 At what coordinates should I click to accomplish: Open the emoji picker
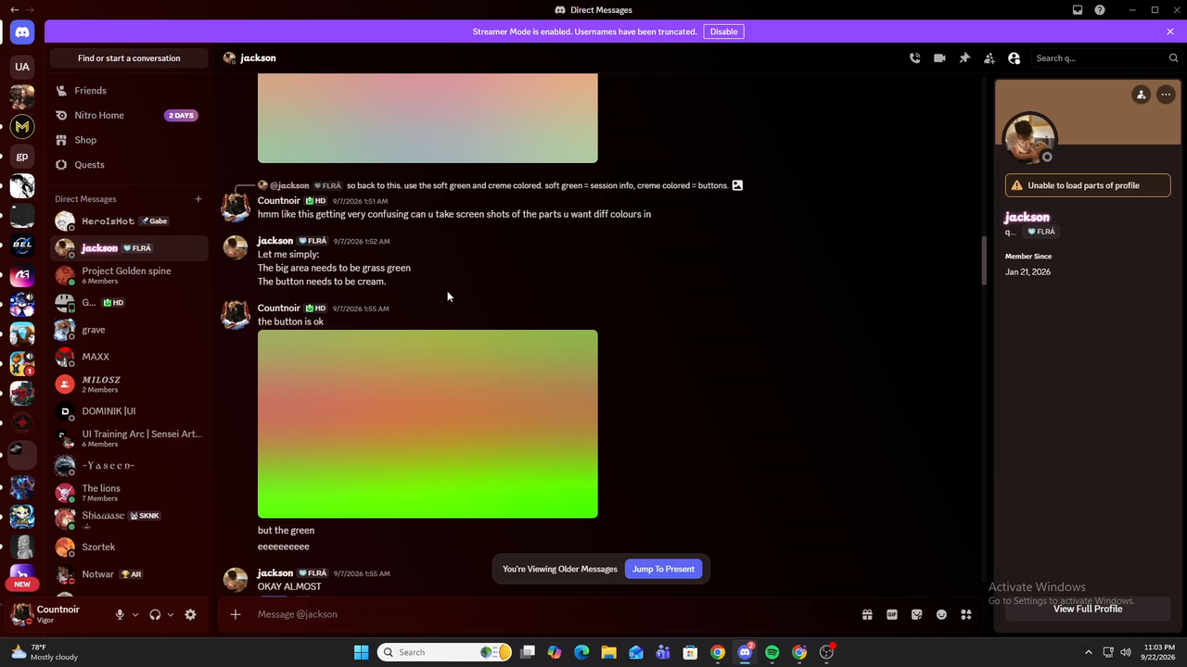click(x=941, y=614)
